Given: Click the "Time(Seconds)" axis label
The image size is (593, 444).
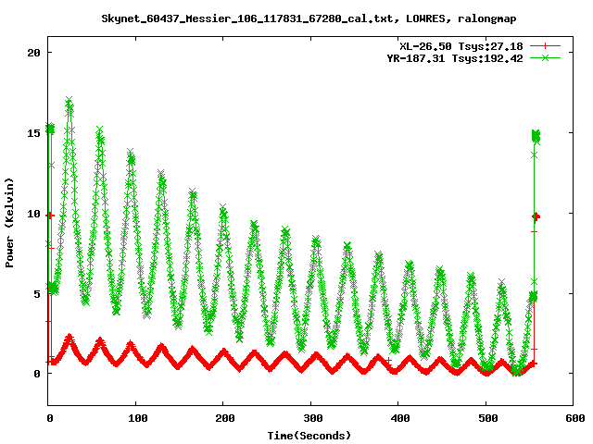Looking at the screenshot, I should (309, 436).
